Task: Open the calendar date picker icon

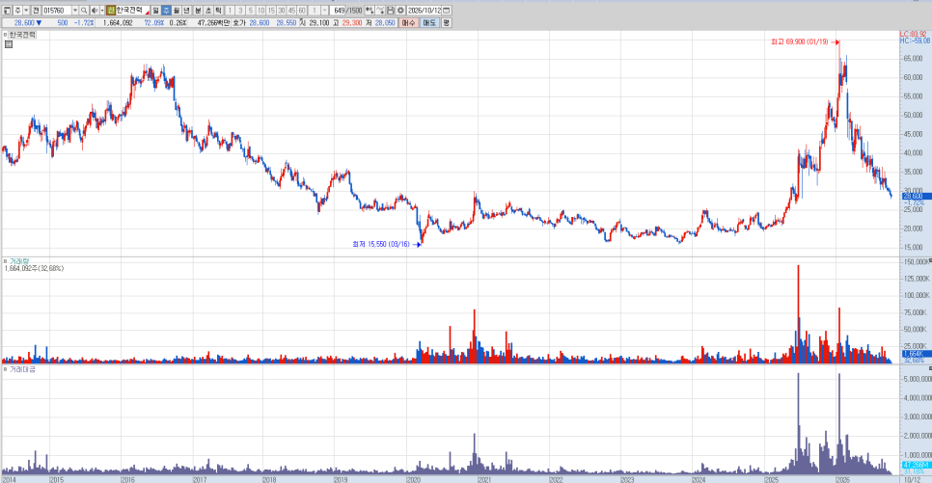Action: [x=447, y=11]
